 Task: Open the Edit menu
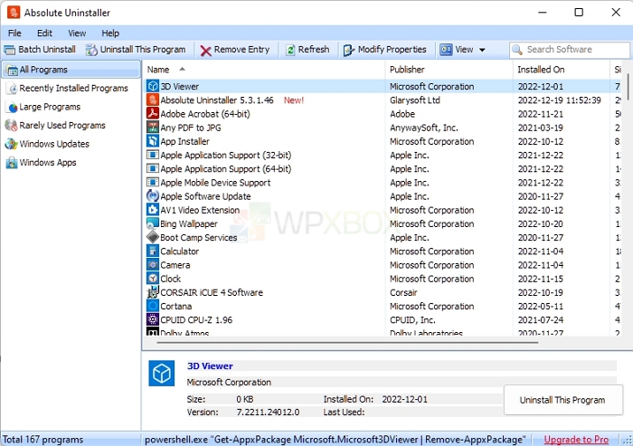click(x=44, y=33)
